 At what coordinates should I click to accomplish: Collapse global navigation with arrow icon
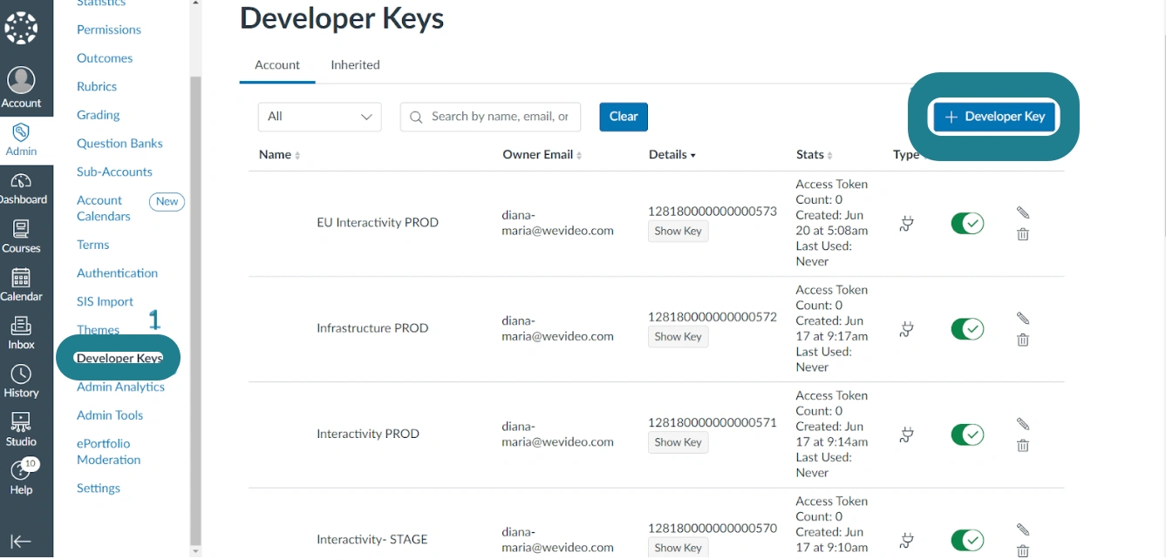pos(21,541)
